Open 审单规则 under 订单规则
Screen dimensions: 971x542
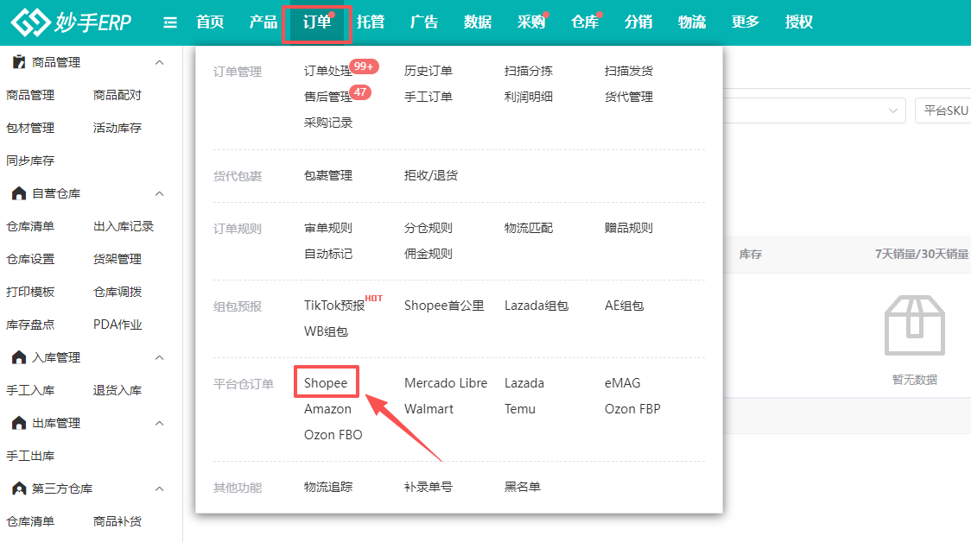pyautogui.click(x=328, y=229)
